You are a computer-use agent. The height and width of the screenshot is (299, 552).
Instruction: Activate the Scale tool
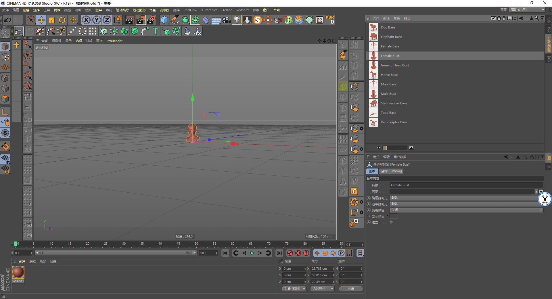pyautogui.click(x=52, y=20)
